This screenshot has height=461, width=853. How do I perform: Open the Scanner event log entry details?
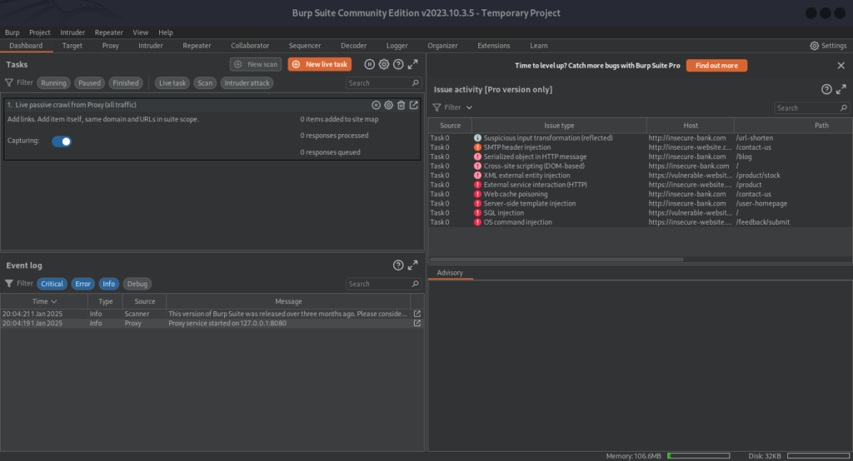click(417, 314)
